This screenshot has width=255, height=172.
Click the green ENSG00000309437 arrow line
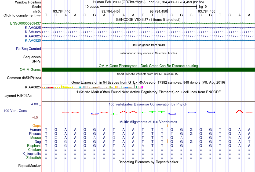coord(148,24)
